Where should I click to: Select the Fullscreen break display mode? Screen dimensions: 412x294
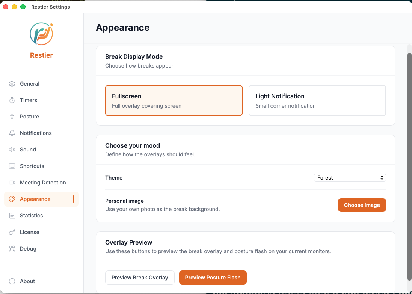tap(174, 100)
